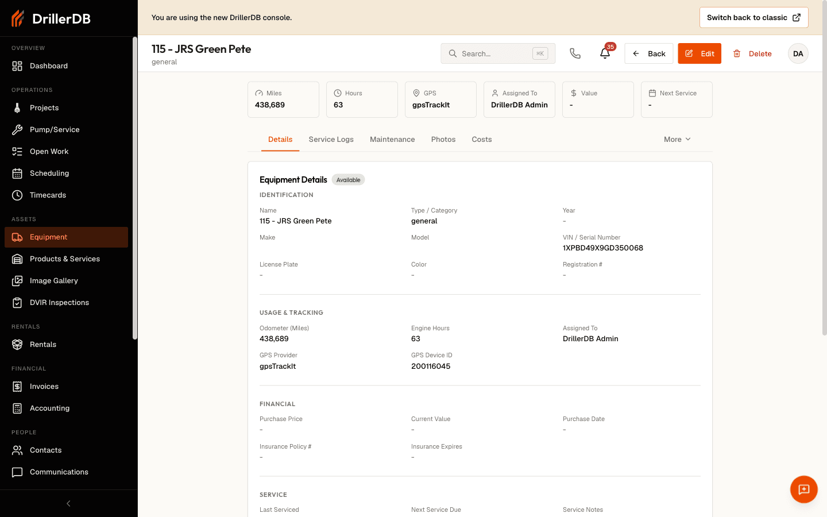The width and height of the screenshot is (827, 517).
Task: Click the page title 115 - JRS Green Pete
Action: pyautogui.click(x=202, y=49)
